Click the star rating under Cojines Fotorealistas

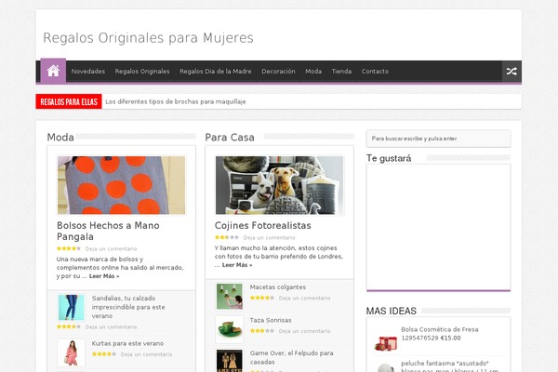tap(227, 237)
